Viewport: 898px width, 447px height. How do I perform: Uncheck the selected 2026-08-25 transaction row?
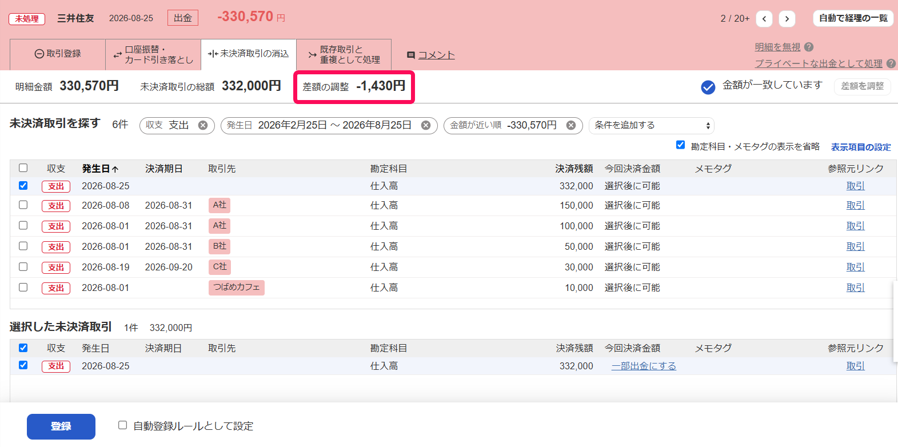pyautogui.click(x=23, y=365)
